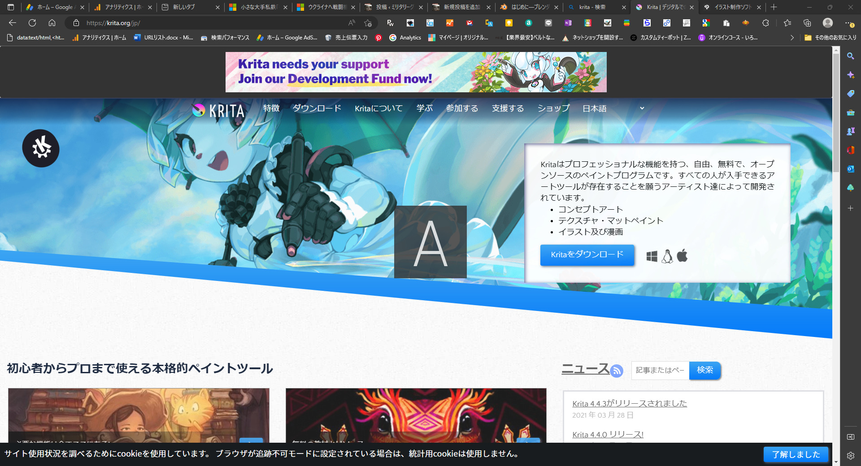Open the Extensions puzzle icon
Viewport: 861px width, 466px height.
pos(765,23)
